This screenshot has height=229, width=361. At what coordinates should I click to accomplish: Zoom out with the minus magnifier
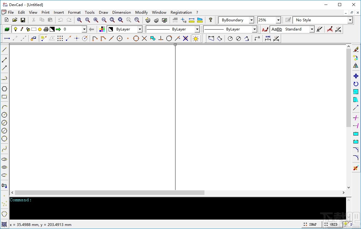pos(104,20)
